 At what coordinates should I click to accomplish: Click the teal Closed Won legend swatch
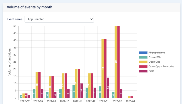coord(143,57)
